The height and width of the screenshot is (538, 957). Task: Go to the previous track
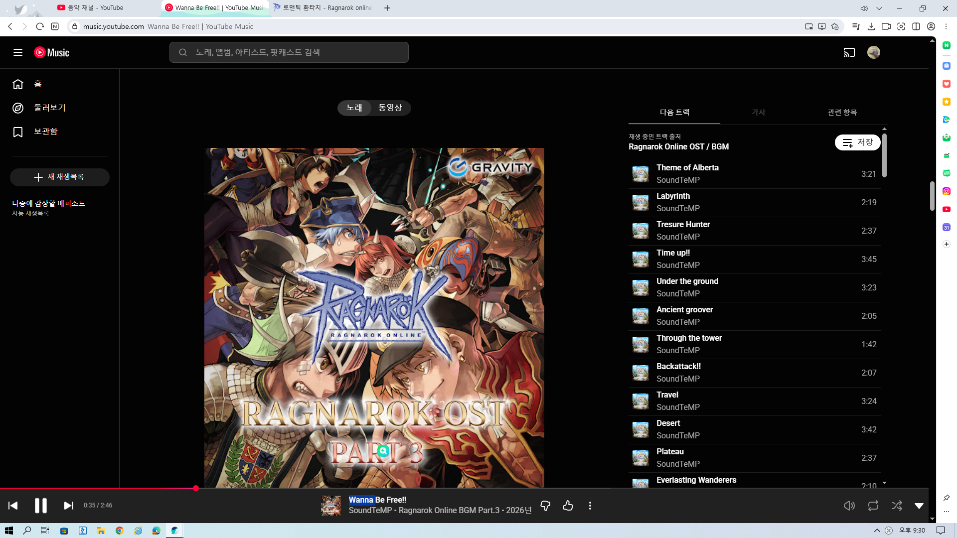[13, 506]
